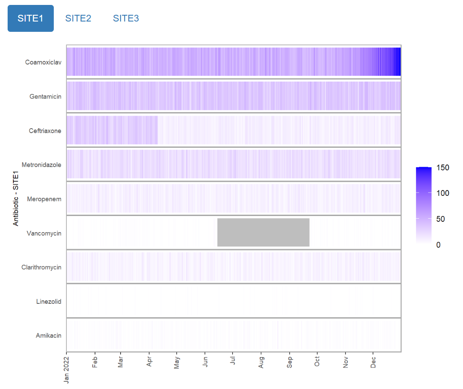The height and width of the screenshot is (389, 463).
Task: Click the Gentamicin heatmap strip
Action: click(233, 96)
